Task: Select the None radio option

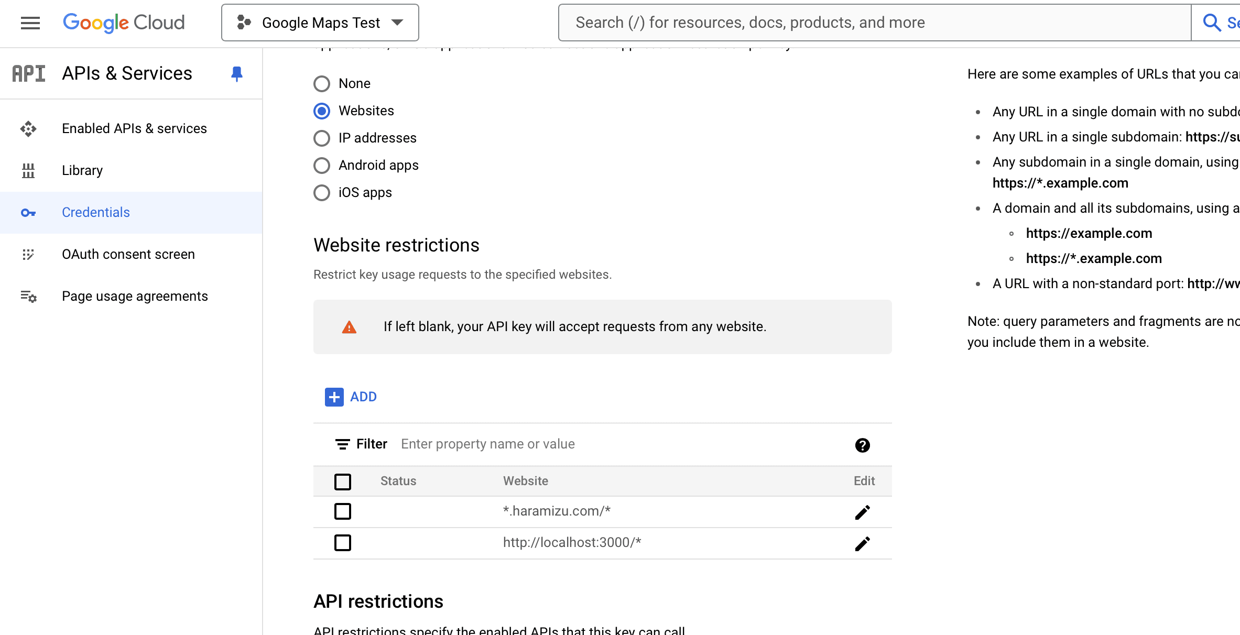Action: (322, 84)
